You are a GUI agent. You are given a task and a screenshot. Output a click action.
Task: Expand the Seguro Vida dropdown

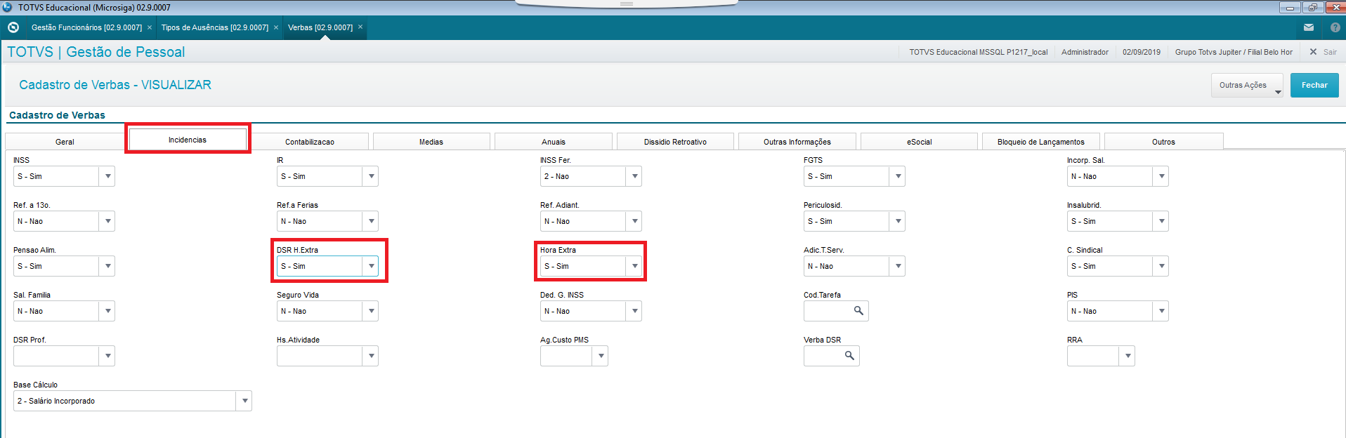(371, 311)
